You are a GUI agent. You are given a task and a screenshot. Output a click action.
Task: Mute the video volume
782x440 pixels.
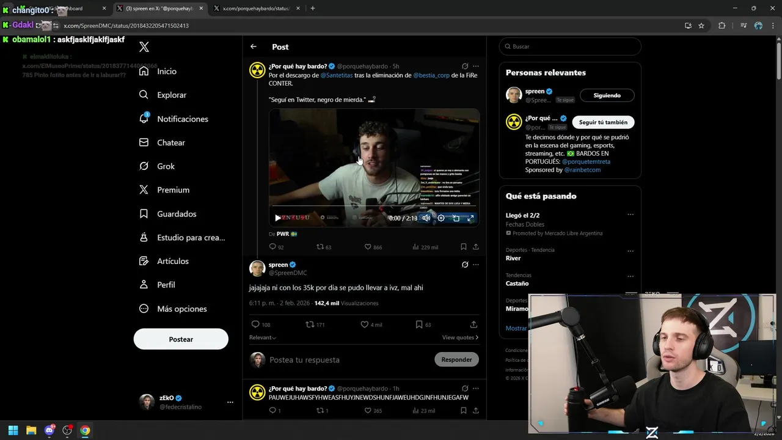tap(426, 218)
